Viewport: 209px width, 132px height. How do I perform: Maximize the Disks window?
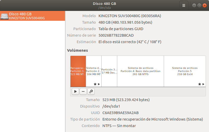point(199,5)
